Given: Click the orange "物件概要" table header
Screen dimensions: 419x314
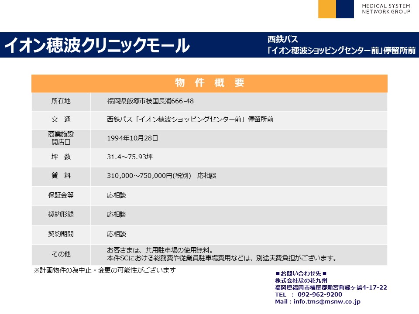Looking at the screenshot, I should 209,83.
